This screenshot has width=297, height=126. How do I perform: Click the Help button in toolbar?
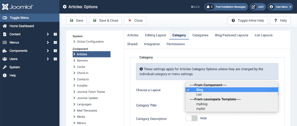pos(280,20)
